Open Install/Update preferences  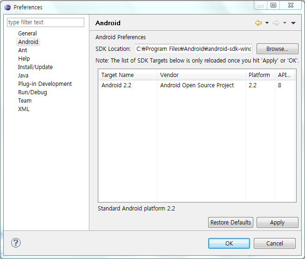pos(35,67)
